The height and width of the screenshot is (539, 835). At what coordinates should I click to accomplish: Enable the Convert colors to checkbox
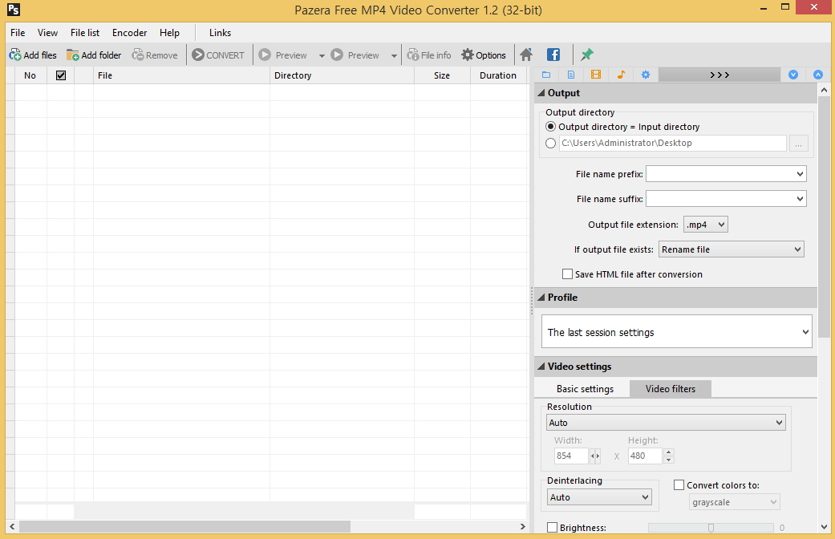point(679,485)
